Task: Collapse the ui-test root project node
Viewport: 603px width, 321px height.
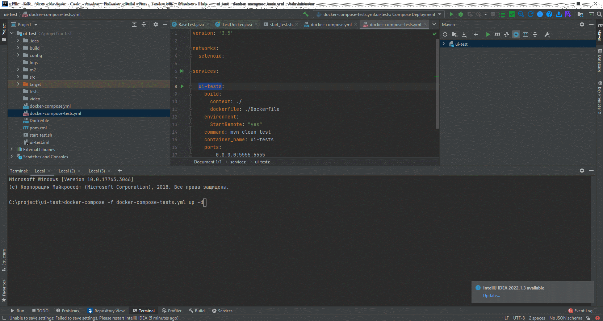Action: pos(12,33)
